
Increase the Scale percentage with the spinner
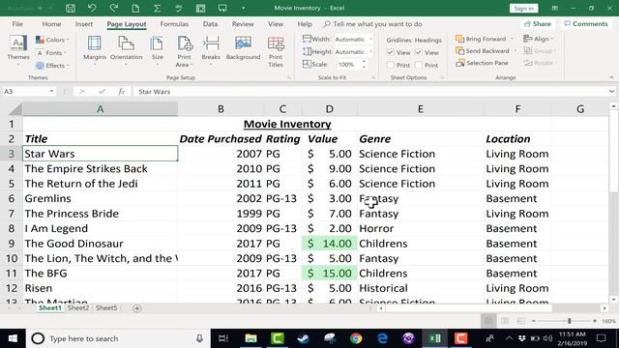[364, 62]
